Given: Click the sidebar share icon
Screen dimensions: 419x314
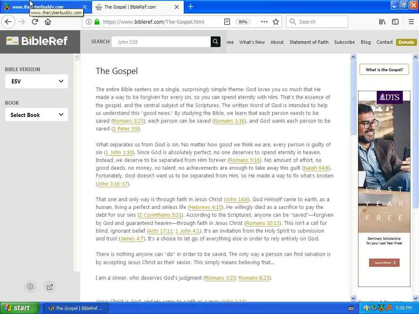Looking at the screenshot, I should (x=50, y=287).
